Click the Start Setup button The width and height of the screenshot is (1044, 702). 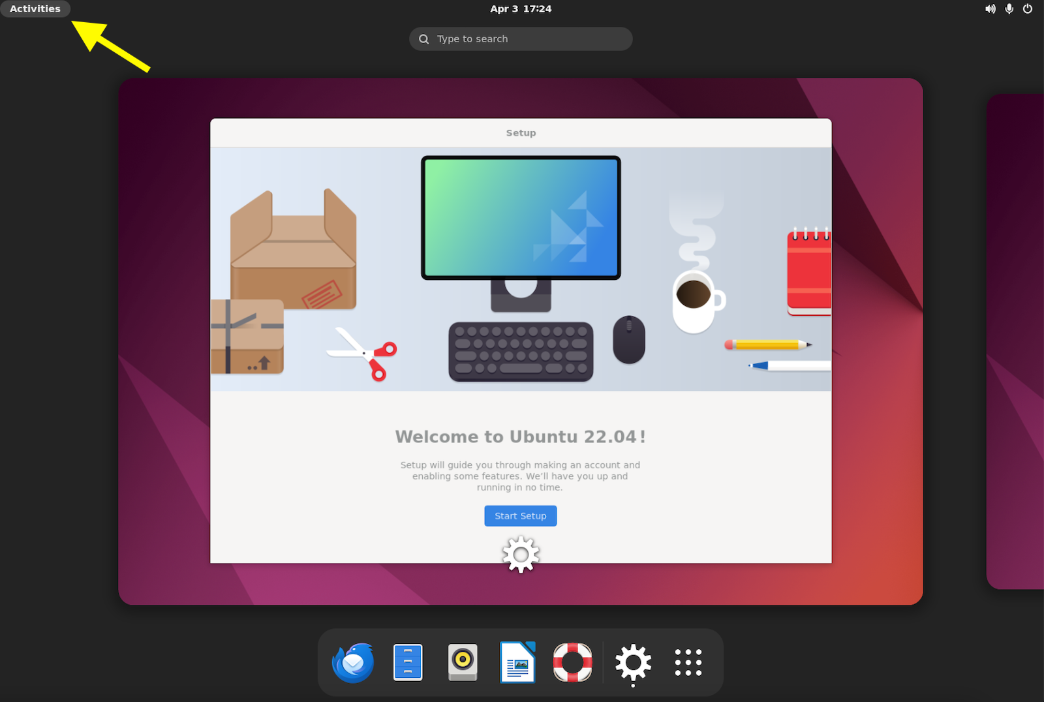coord(521,516)
